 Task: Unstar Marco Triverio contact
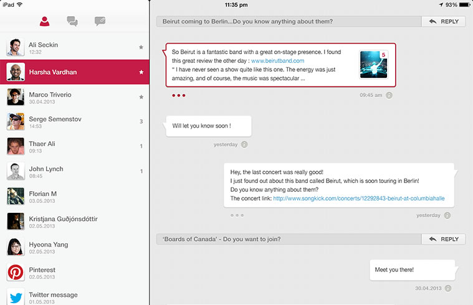coord(141,97)
